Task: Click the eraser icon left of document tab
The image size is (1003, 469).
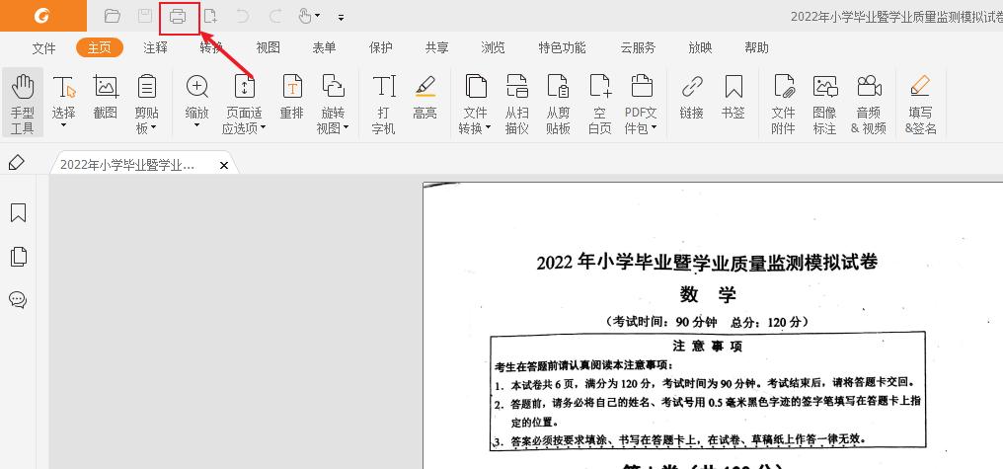Action: pos(17,163)
